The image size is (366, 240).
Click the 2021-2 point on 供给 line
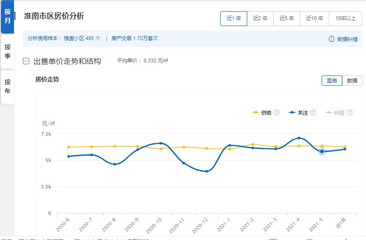tap(253, 144)
